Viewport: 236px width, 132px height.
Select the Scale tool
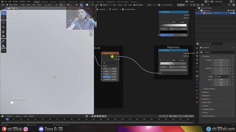[x=4, y=32]
